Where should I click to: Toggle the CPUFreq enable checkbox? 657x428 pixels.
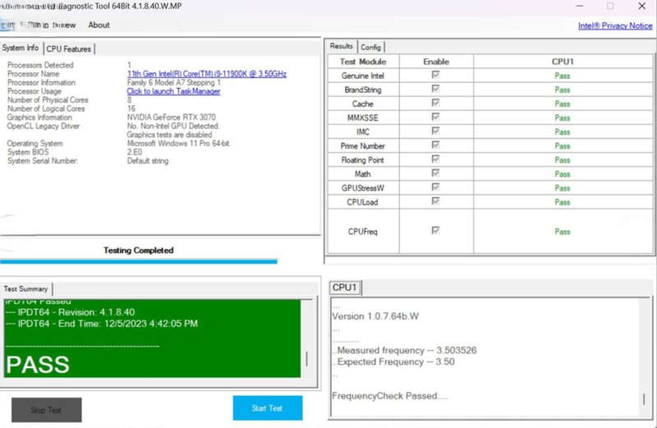click(435, 231)
